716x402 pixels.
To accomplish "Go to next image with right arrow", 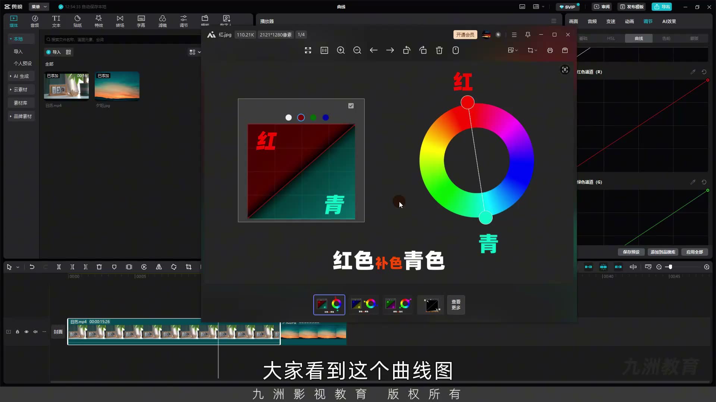I will [390, 50].
